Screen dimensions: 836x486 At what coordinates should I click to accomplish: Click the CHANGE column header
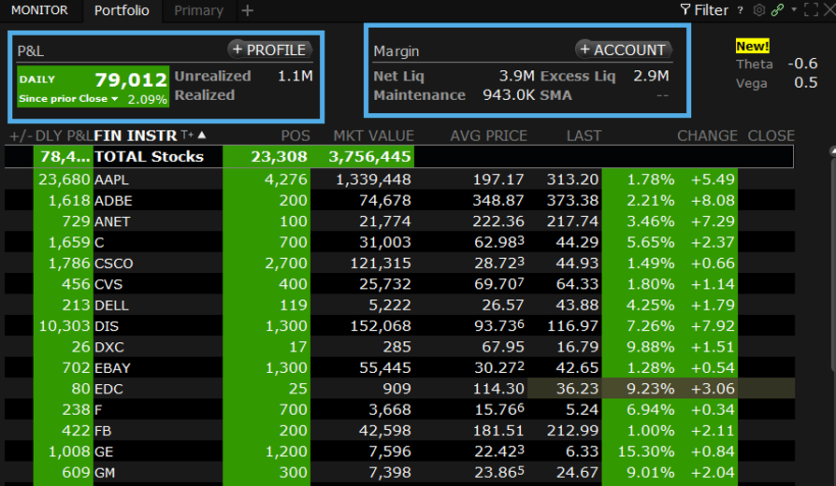tap(707, 136)
